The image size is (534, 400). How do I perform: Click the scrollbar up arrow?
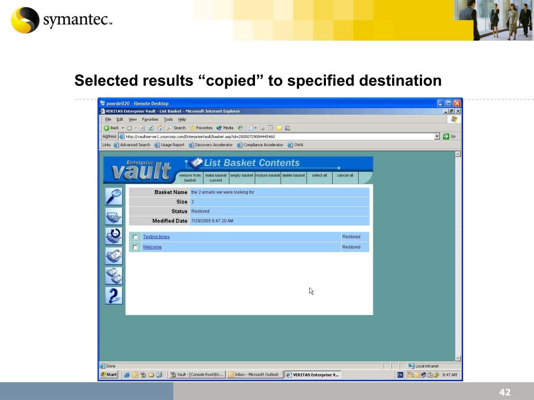(x=458, y=154)
